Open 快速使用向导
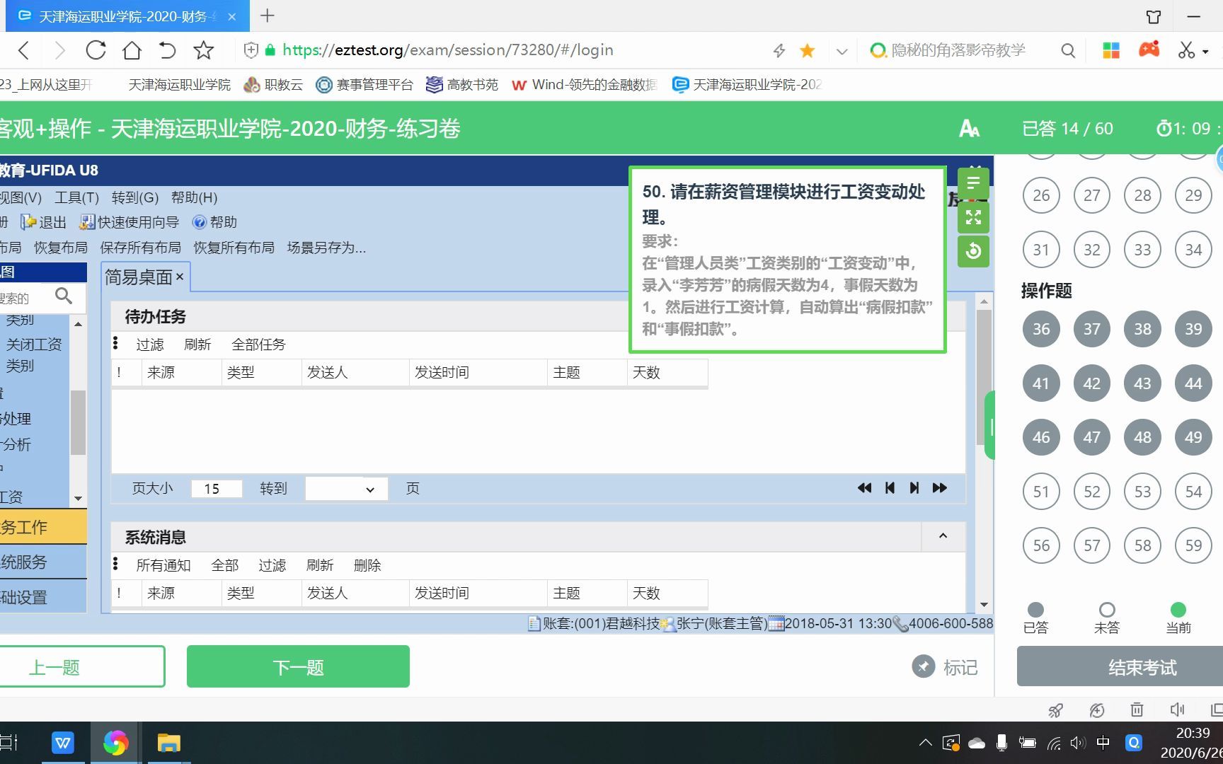Screen dimensions: 1223x764 [129, 222]
